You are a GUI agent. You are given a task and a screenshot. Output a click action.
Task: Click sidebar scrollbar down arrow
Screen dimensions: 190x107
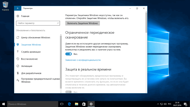[61, 92]
